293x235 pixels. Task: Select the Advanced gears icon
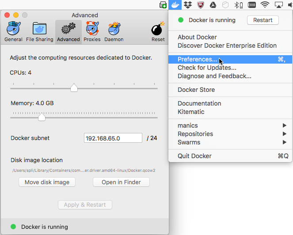pos(68,28)
